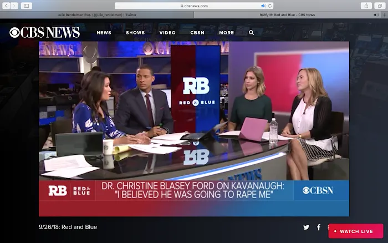Click the cbsnews.com address field
This screenshot has height=243, width=388.
tap(194, 6)
